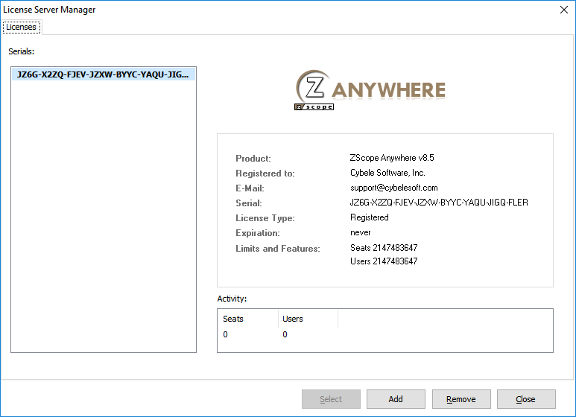
Task: Click the 'Users 2147483647' limit text
Action: [x=384, y=261]
